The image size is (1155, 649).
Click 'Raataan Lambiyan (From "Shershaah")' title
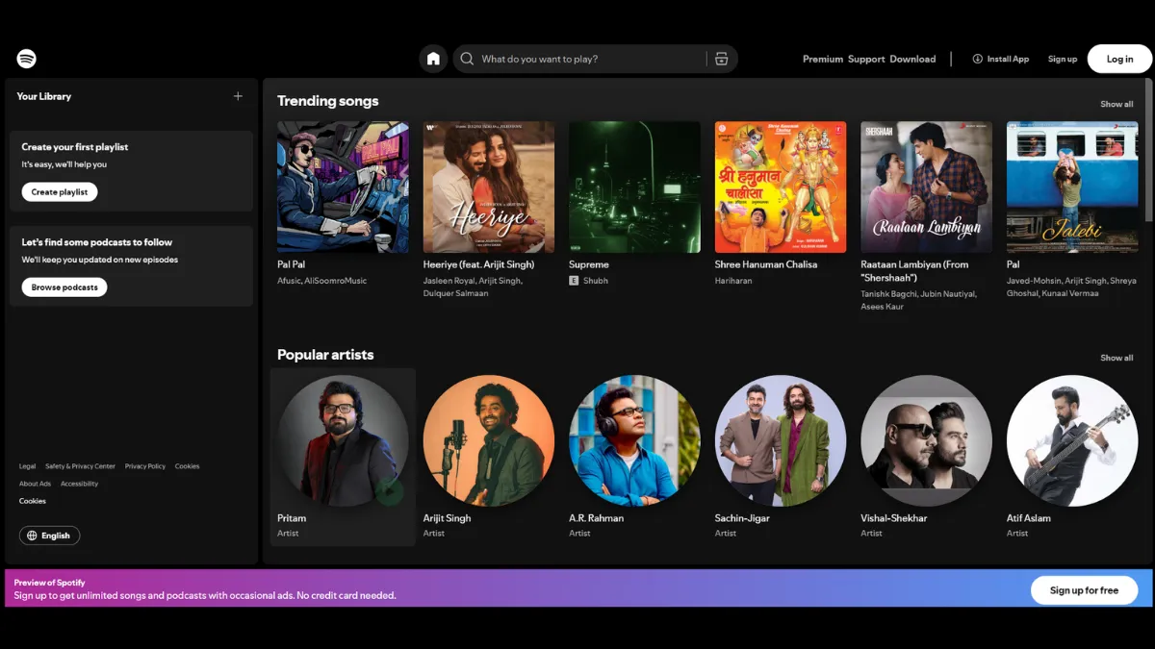pos(914,271)
